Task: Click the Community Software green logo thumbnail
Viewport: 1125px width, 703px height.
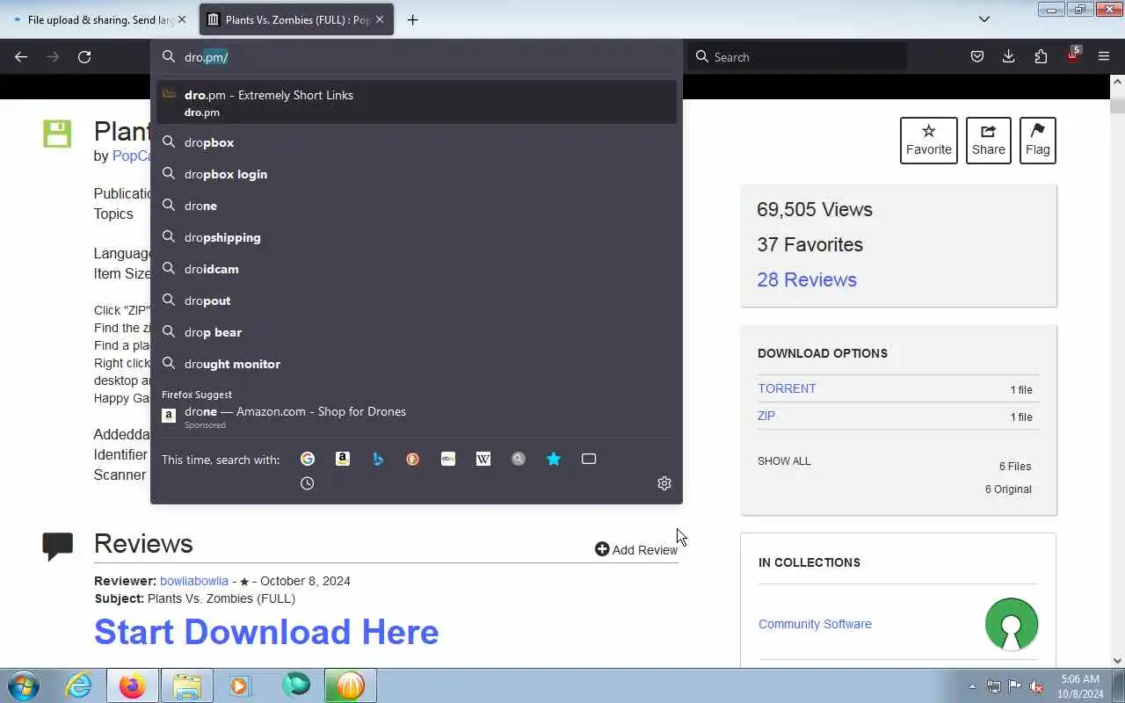Action: (x=1012, y=624)
